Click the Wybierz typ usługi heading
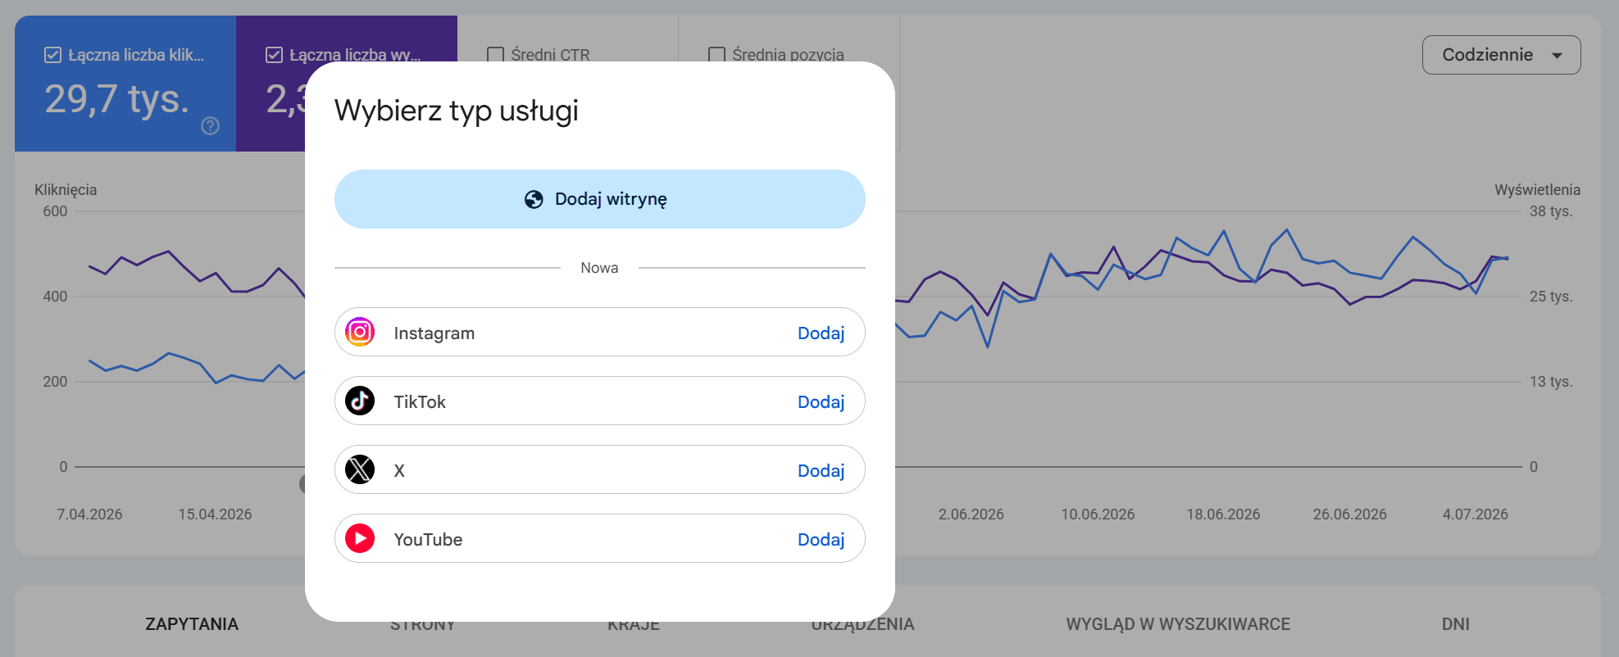This screenshot has width=1619, height=657. click(x=457, y=111)
